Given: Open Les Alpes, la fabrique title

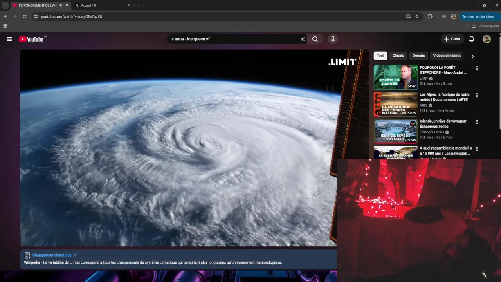Looking at the screenshot, I should coord(445,97).
